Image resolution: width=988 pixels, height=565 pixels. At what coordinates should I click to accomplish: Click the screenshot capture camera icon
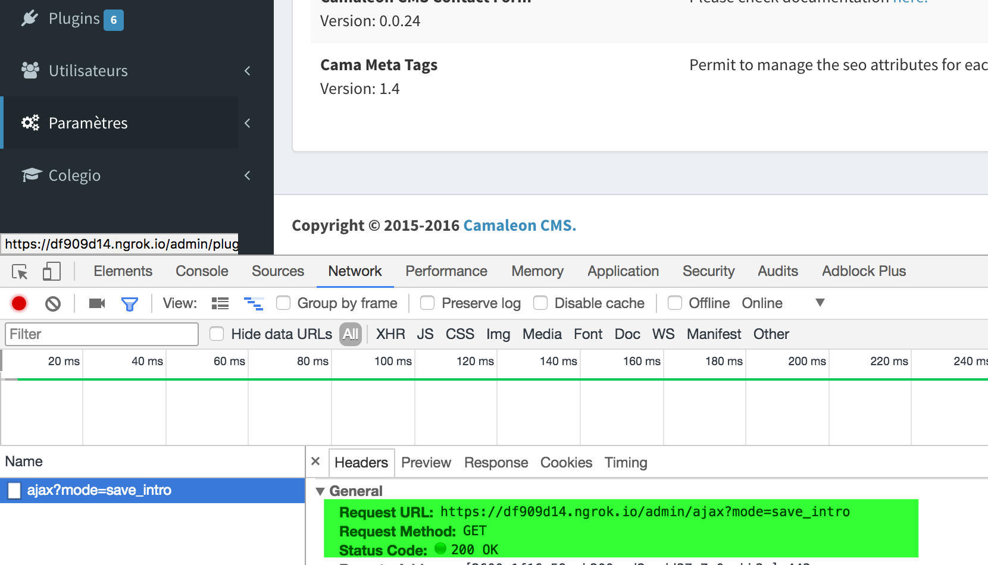point(96,303)
